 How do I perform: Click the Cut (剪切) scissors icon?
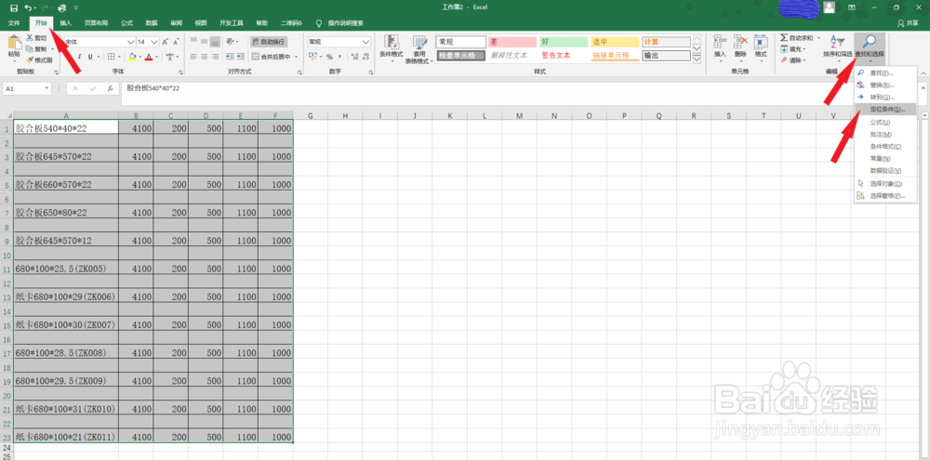pyautogui.click(x=30, y=38)
